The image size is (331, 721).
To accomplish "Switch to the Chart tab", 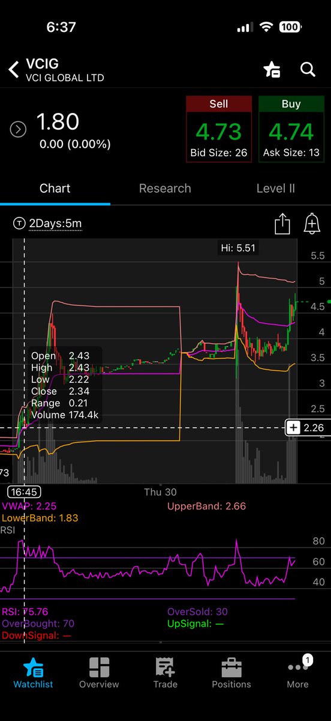I will point(55,188).
